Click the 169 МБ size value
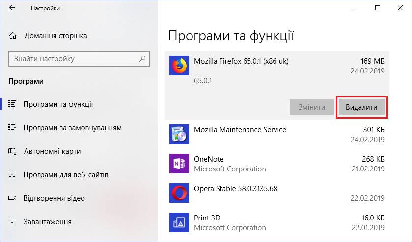 pyautogui.click(x=372, y=61)
